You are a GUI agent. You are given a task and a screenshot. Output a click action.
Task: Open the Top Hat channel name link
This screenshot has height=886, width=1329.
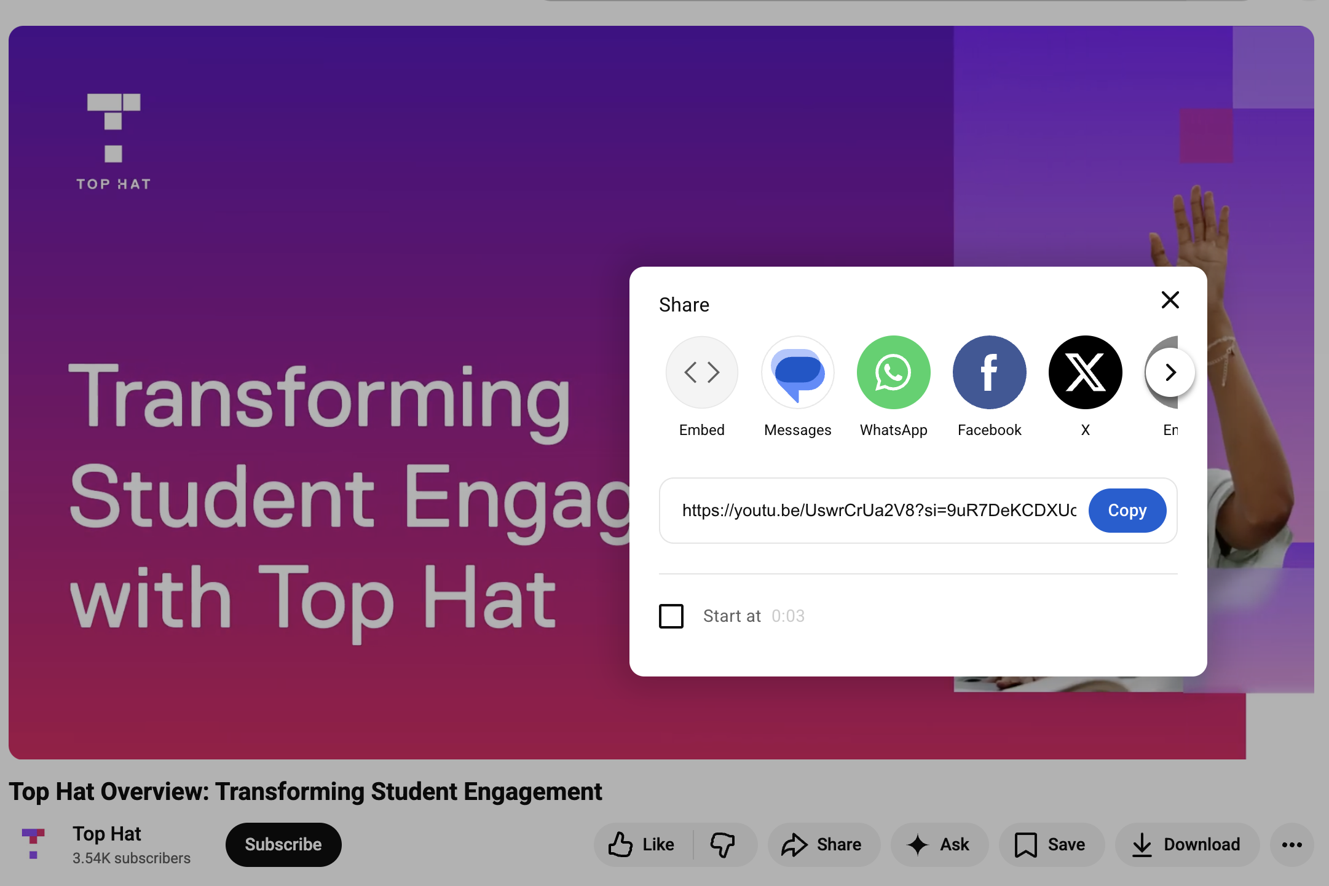tap(107, 834)
